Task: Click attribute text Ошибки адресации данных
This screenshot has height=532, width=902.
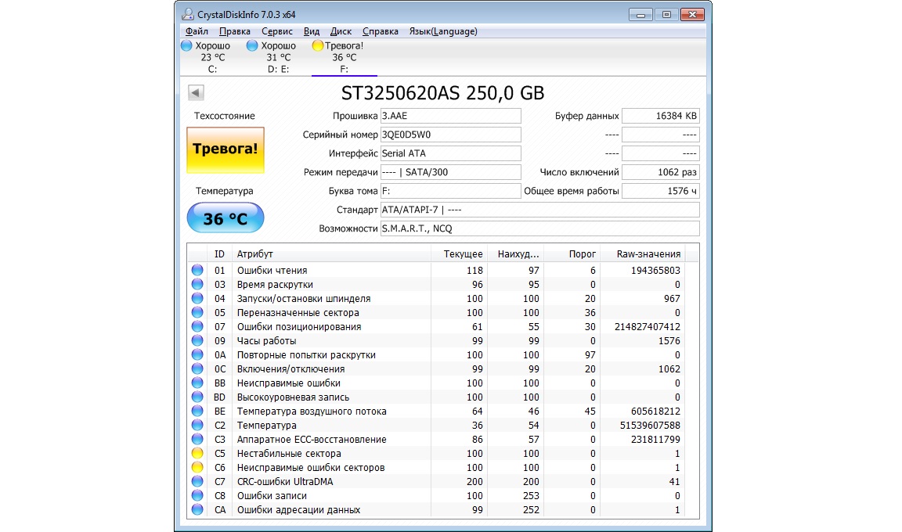Action: tap(298, 509)
